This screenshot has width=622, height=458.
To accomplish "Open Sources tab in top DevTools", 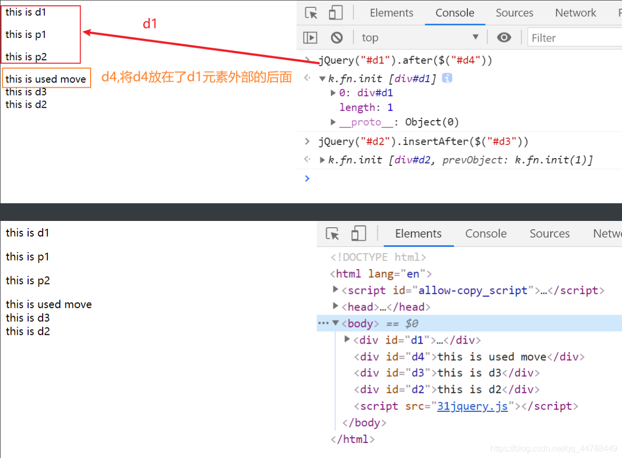I will click(x=514, y=12).
